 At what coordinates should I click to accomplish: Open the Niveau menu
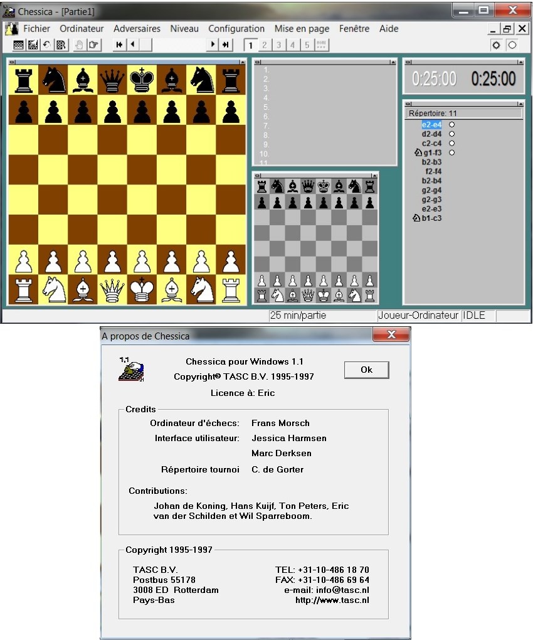tap(184, 29)
